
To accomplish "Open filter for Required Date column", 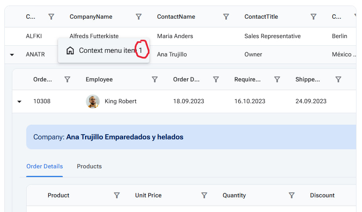I will pyautogui.click(x=277, y=79).
